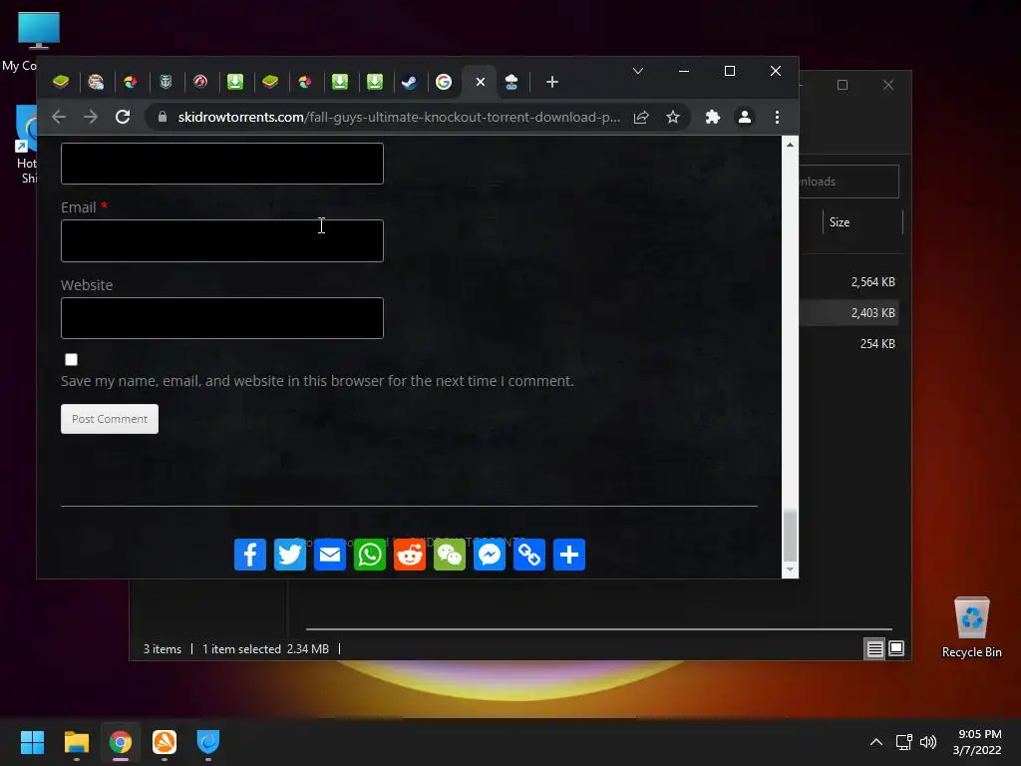1021x766 pixels.
Task: Reload the skidrowtorrents page
Action: (123, 118)
